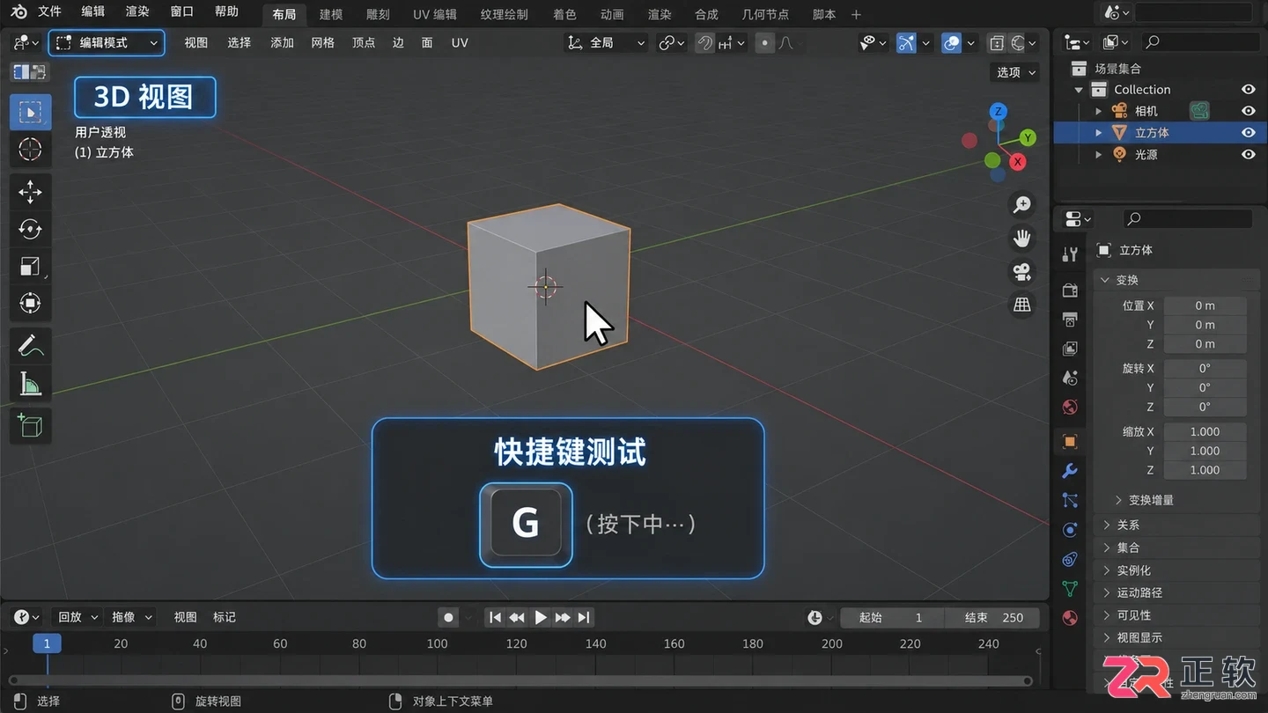Open the 帮助 menu
The width and height of the screenshot is (1268, 713).
[226, 11]
